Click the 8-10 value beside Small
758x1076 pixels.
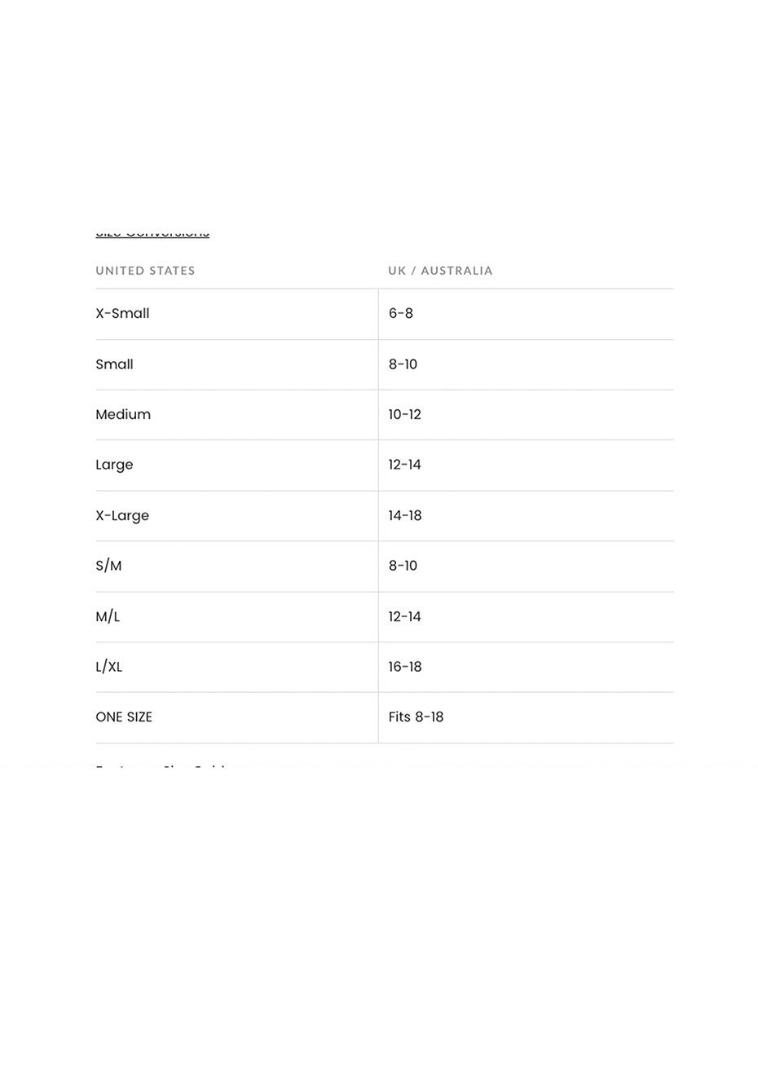(403, 364)
